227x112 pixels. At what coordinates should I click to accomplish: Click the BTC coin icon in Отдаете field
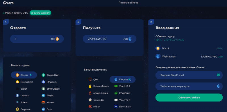(x=57, y=39)
